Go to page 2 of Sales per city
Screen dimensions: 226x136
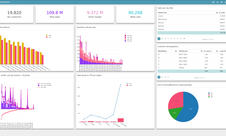(x=162, y=39)
